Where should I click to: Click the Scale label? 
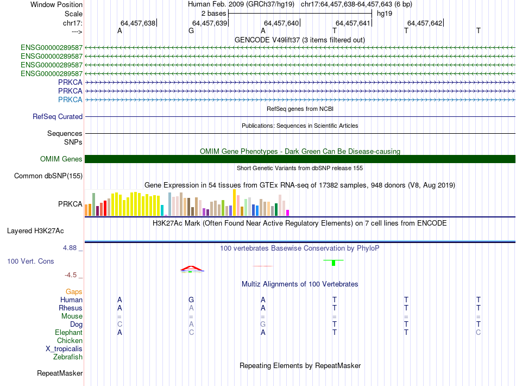click(73, 14)
